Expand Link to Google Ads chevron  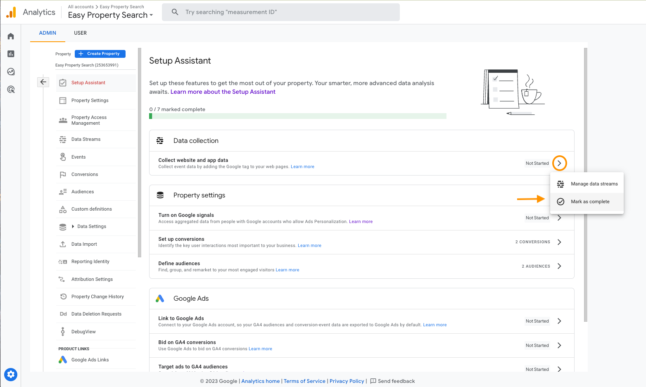[559, 321]
